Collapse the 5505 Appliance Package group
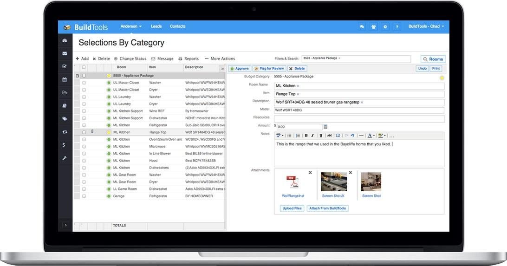 [x=77, y=76]
